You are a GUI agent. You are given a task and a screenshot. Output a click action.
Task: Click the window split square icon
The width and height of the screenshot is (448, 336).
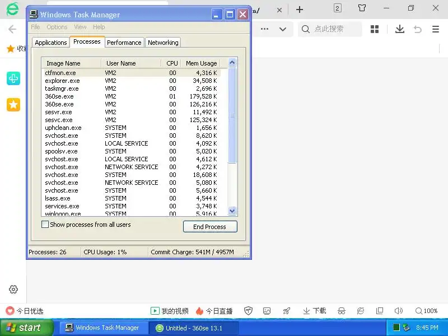click(x=380, y=311)
